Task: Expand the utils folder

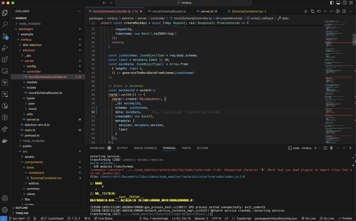Action: click(48, 114)
